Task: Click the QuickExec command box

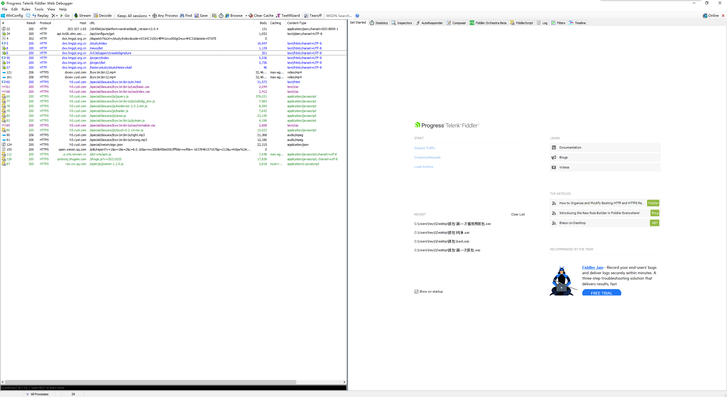Action: (x=173, y=388)
